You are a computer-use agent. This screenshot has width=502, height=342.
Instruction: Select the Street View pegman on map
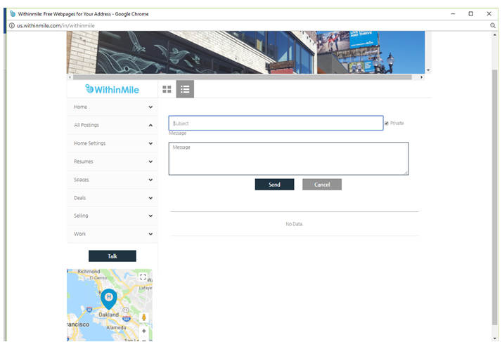tap(143, 317)
